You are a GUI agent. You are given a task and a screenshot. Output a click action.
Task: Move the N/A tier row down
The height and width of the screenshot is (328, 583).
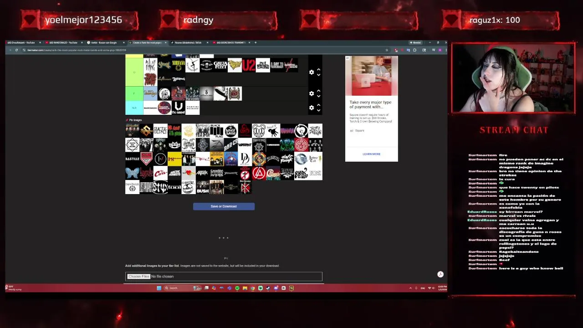click(318, 110)
